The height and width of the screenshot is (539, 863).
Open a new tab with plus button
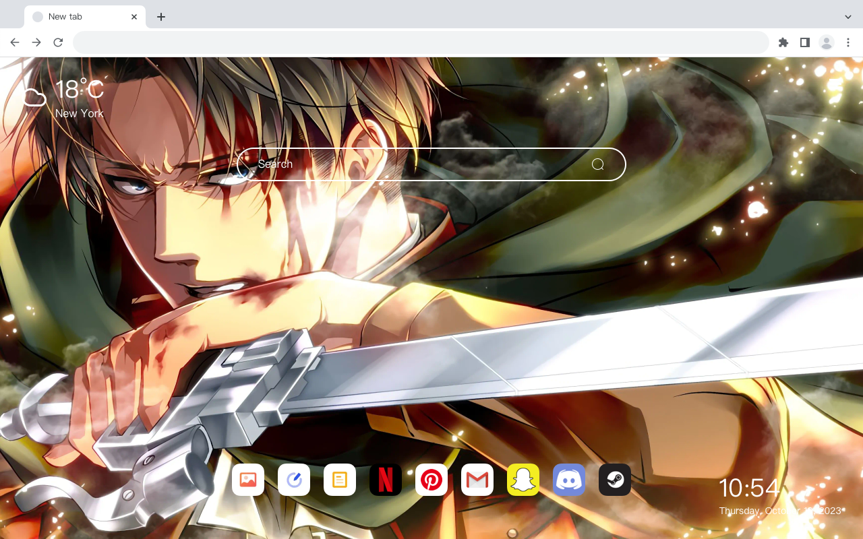tap(160, 17)
